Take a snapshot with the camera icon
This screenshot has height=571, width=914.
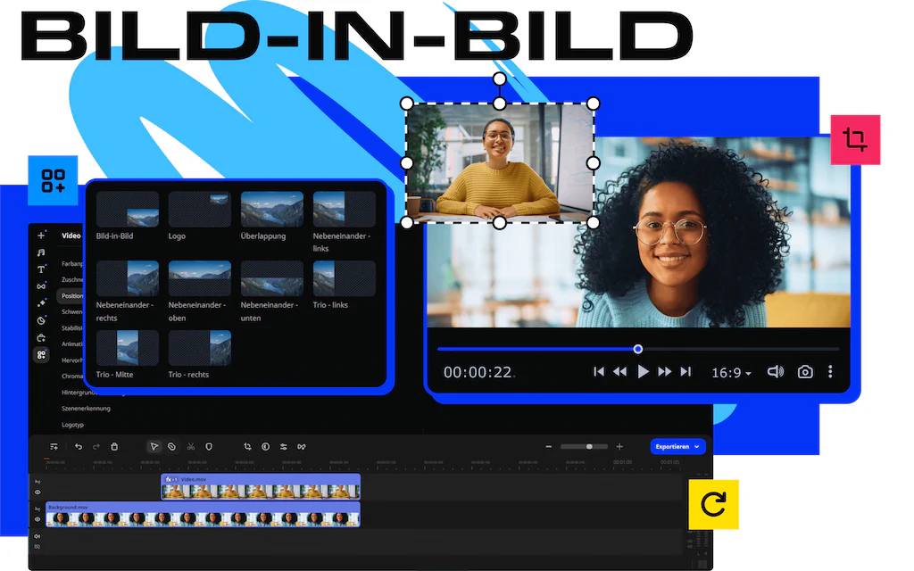[x=805, y=372]
